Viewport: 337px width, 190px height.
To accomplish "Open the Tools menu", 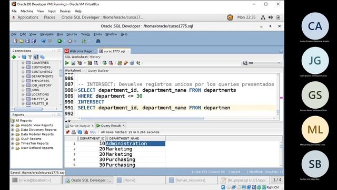I will pos(97,34).
